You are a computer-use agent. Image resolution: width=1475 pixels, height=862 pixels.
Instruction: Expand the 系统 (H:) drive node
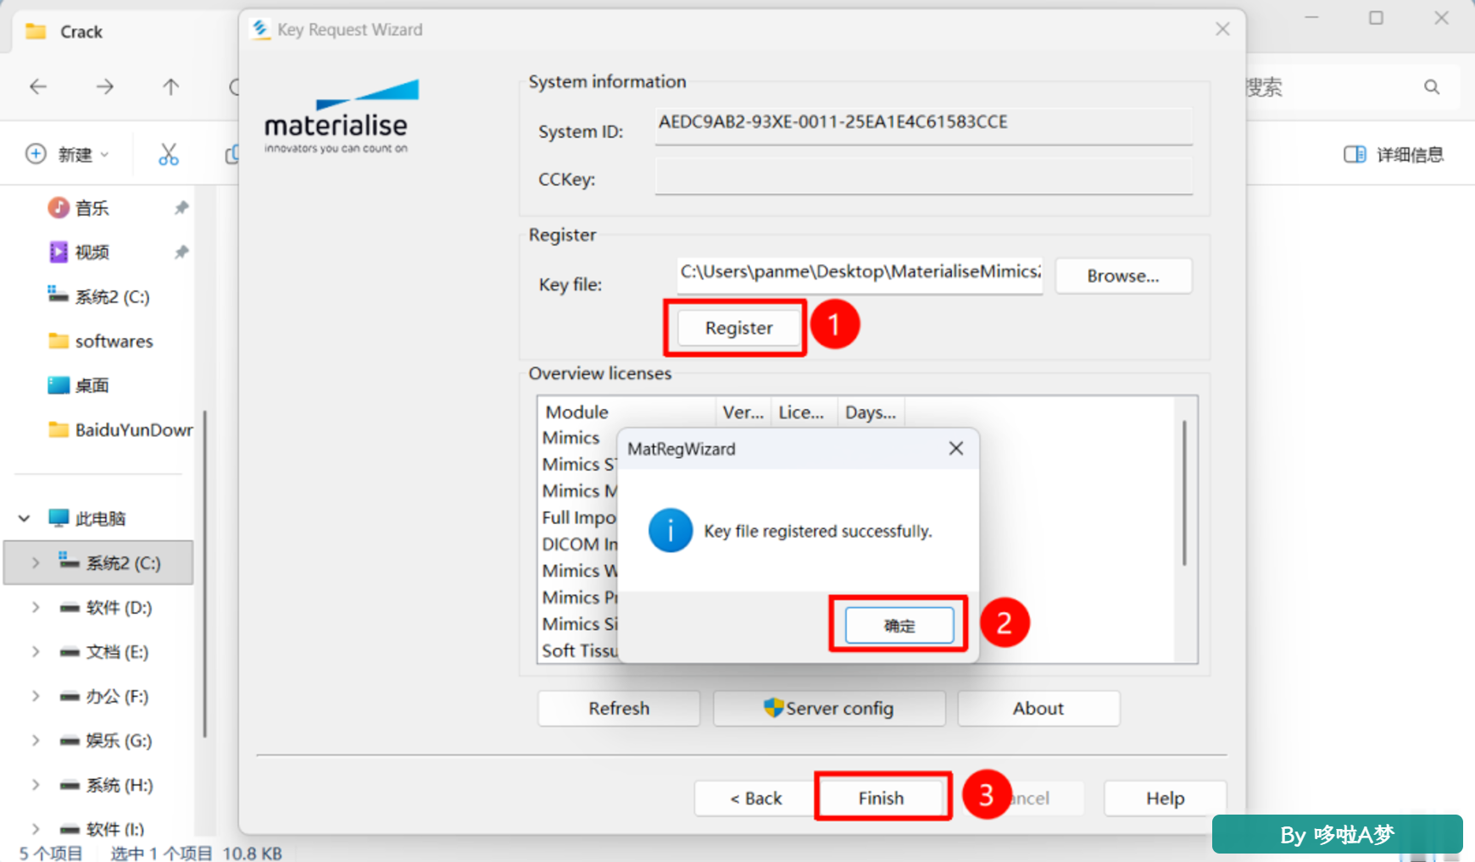coord(36,785)
